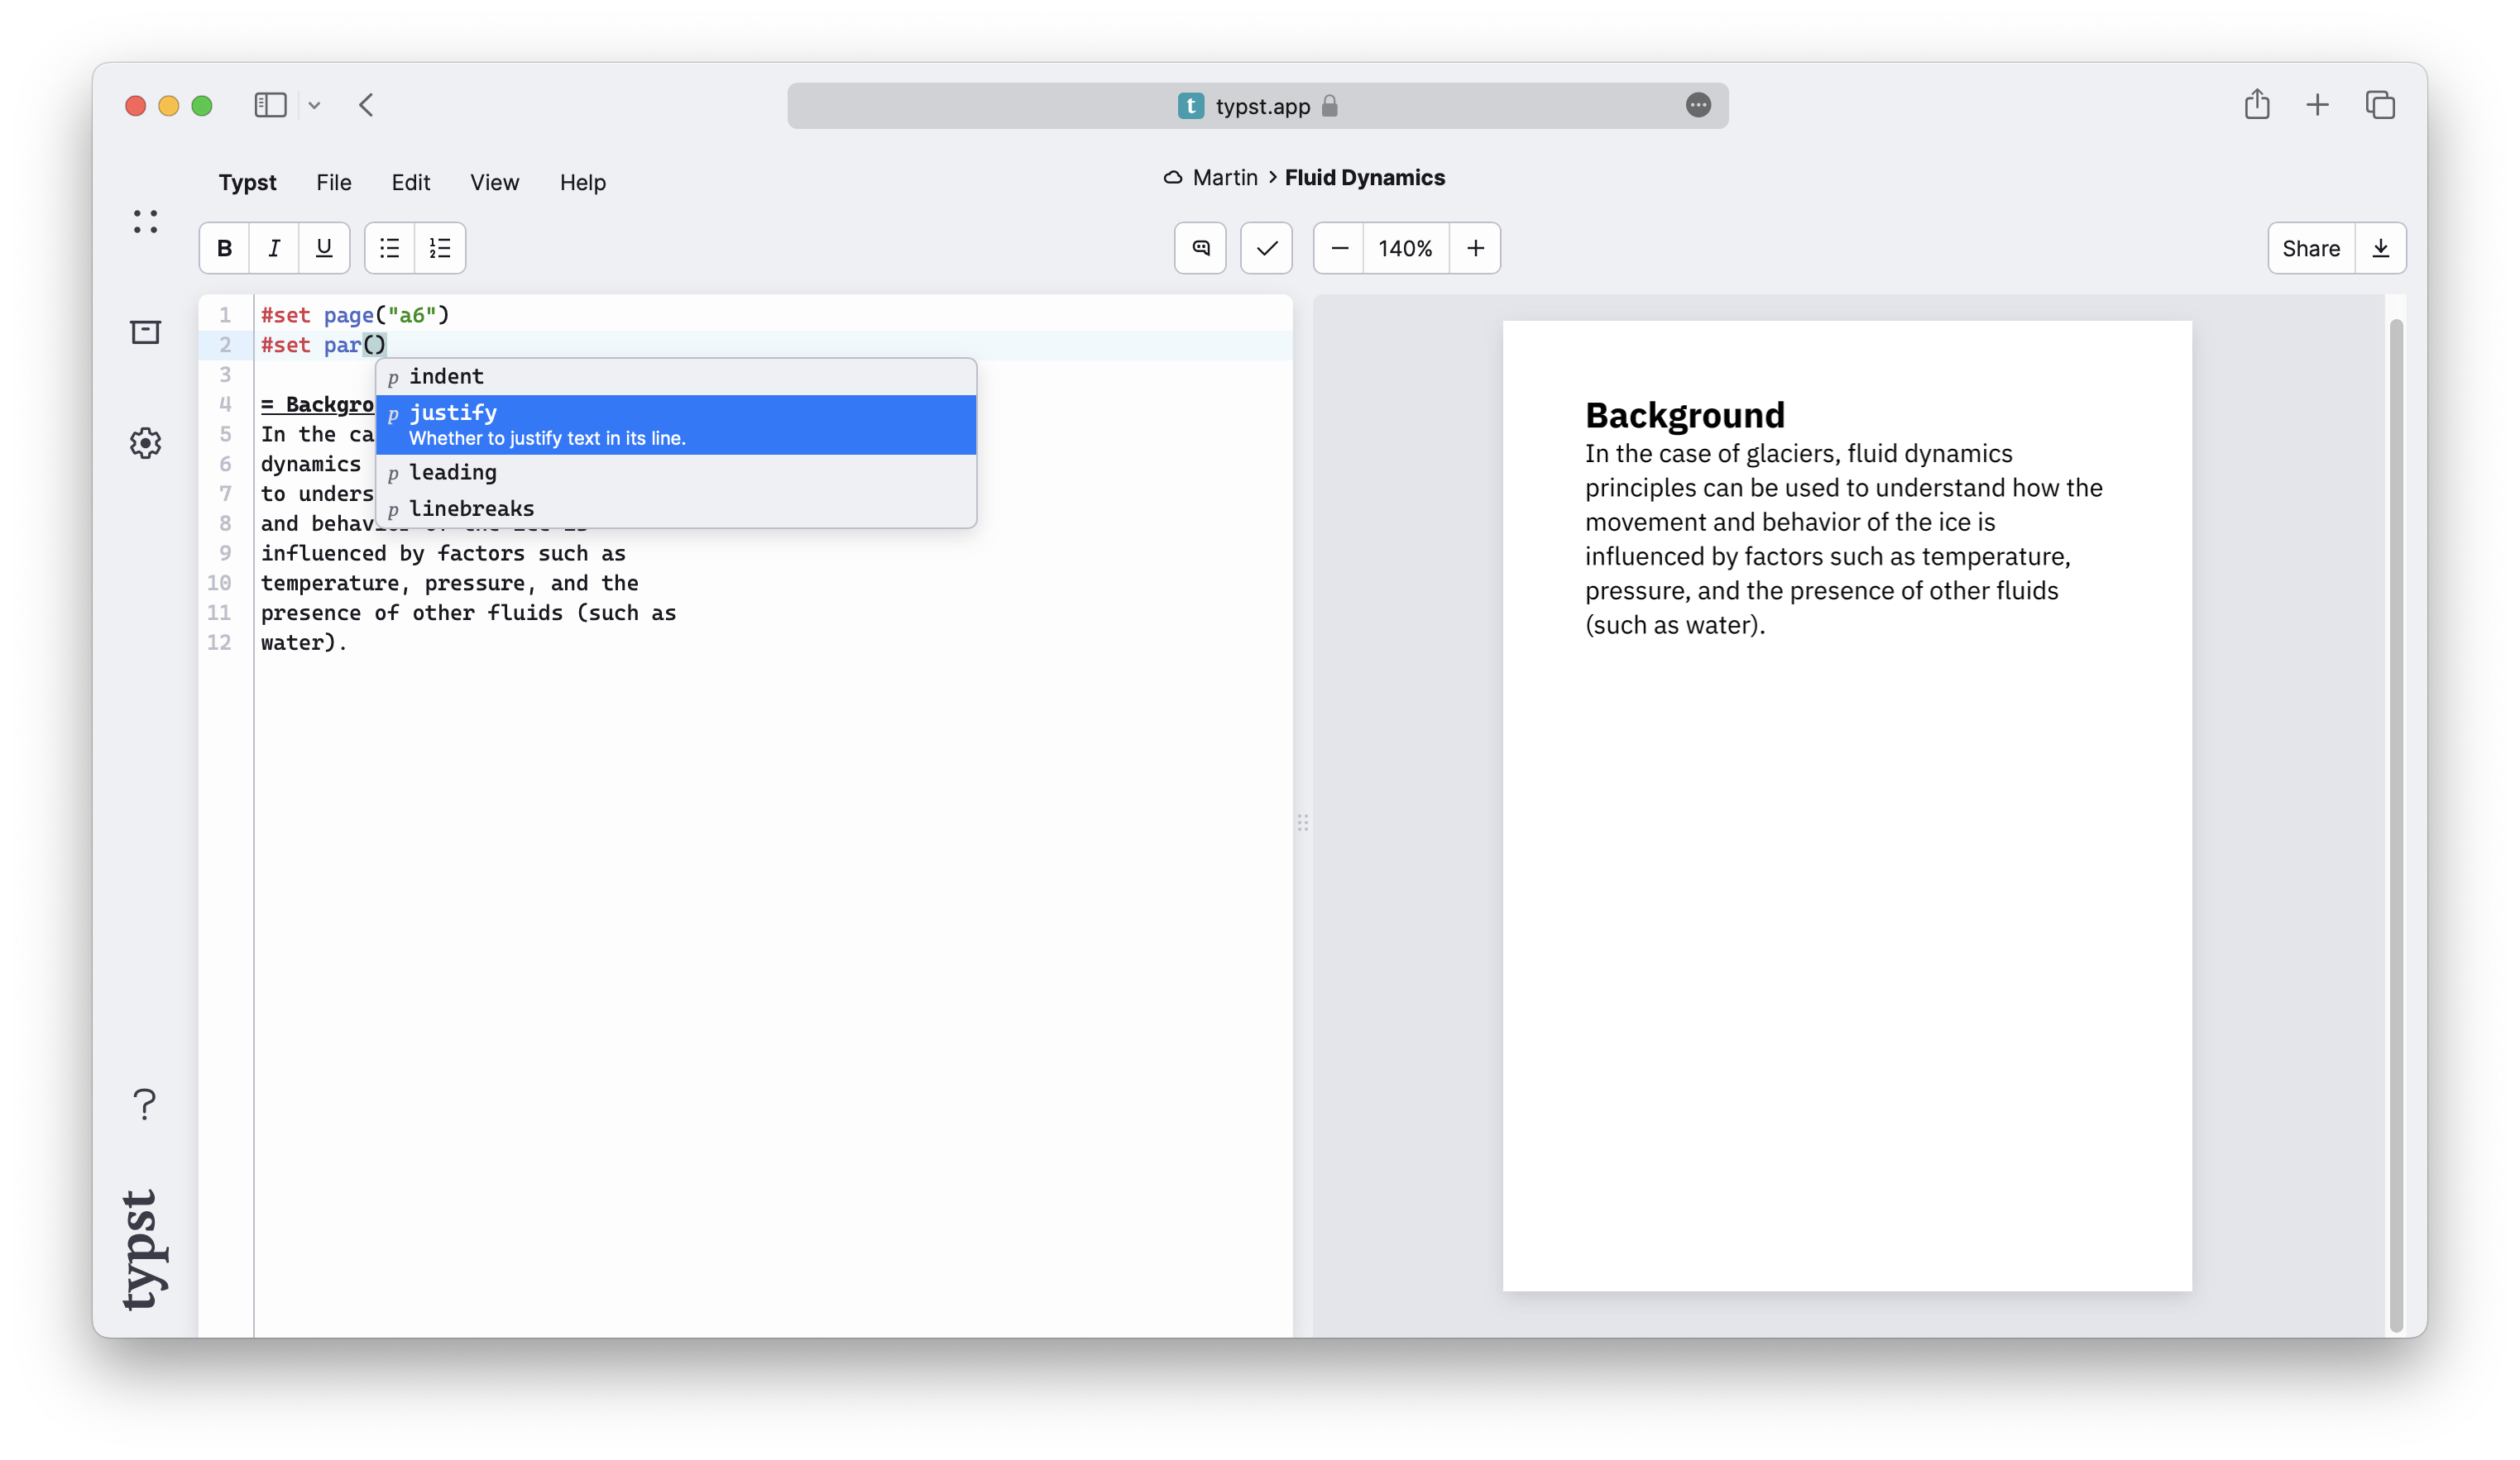Open the comments tool
The height and width of the screenshot is (1460, 2520).
[1199, 248]
